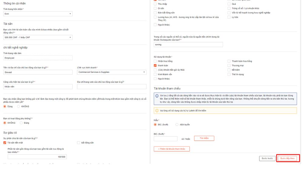Select the BIC (Swift) radio option
The width and height of the screenshot is (303, 182).
tap(155, 124)
